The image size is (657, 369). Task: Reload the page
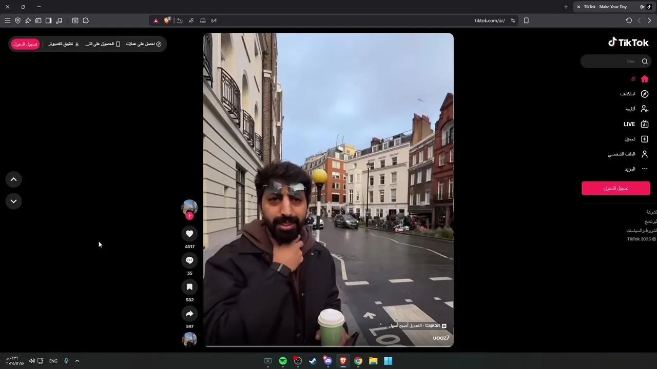click(x=629, y=20)
